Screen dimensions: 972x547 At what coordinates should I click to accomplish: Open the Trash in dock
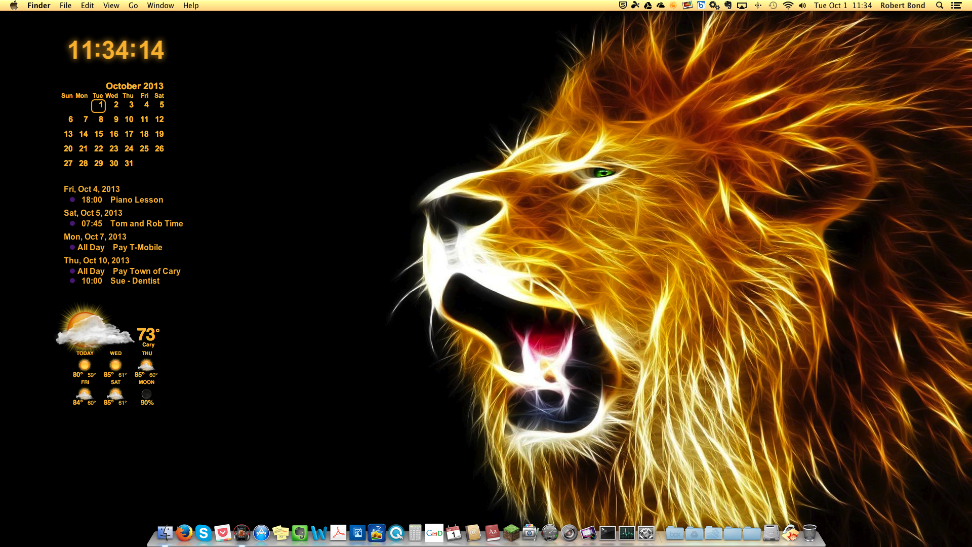click(x=809, y=533)
